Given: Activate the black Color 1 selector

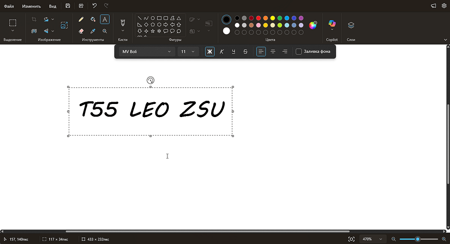Looking at the screenshot, I should 226,19.
